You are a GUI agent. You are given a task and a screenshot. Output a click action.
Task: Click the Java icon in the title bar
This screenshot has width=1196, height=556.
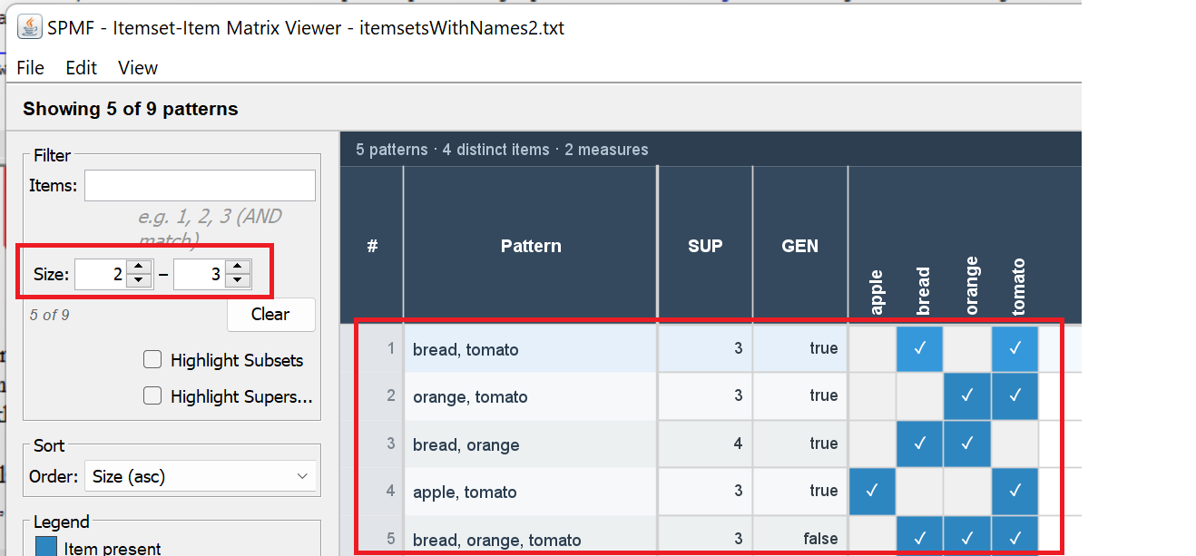[28, 26]
